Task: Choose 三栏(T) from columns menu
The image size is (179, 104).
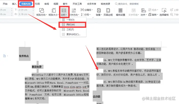Action: pos(73,30)
